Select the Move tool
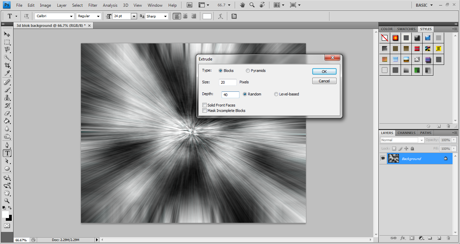Image resolution: width=460 pixels, height=244 pixels. coord(7,34)
